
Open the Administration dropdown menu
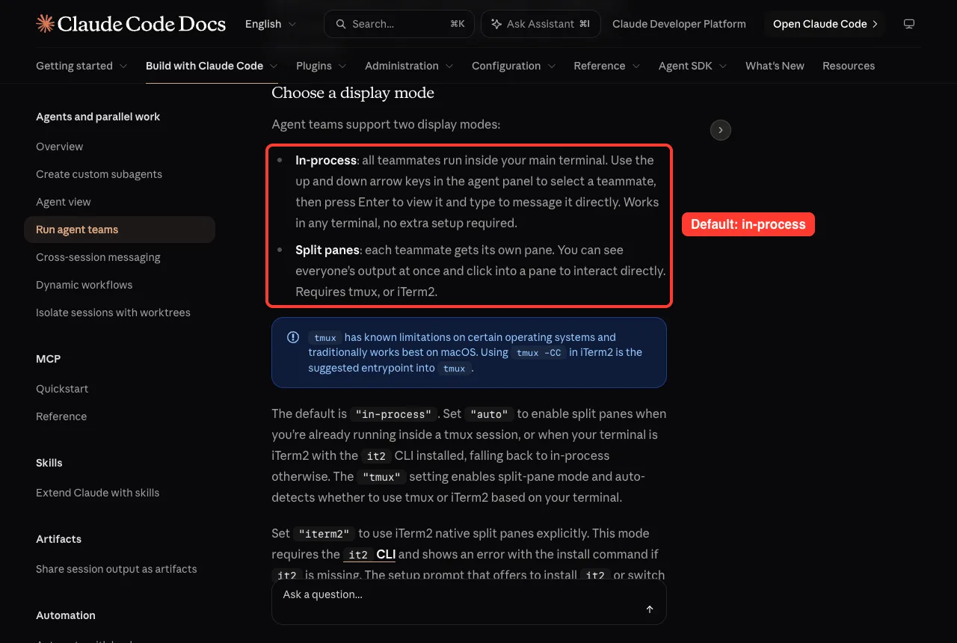[409, 66]
